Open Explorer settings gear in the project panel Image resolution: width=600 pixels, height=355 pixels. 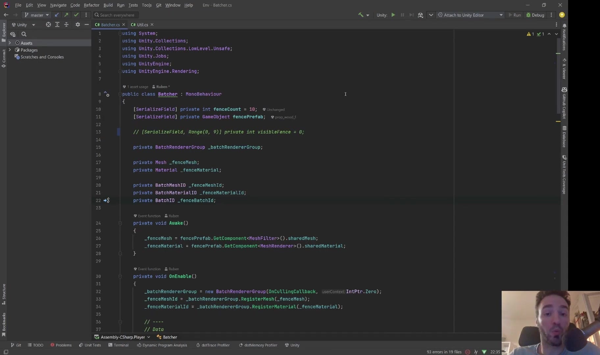point(77,25)
